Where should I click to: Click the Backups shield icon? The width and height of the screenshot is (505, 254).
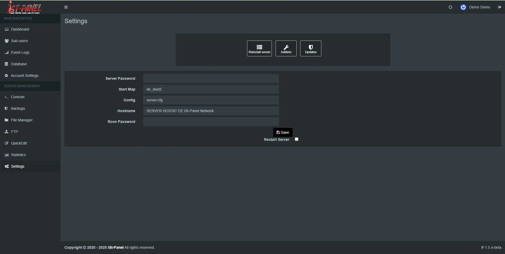pos(6,108)
